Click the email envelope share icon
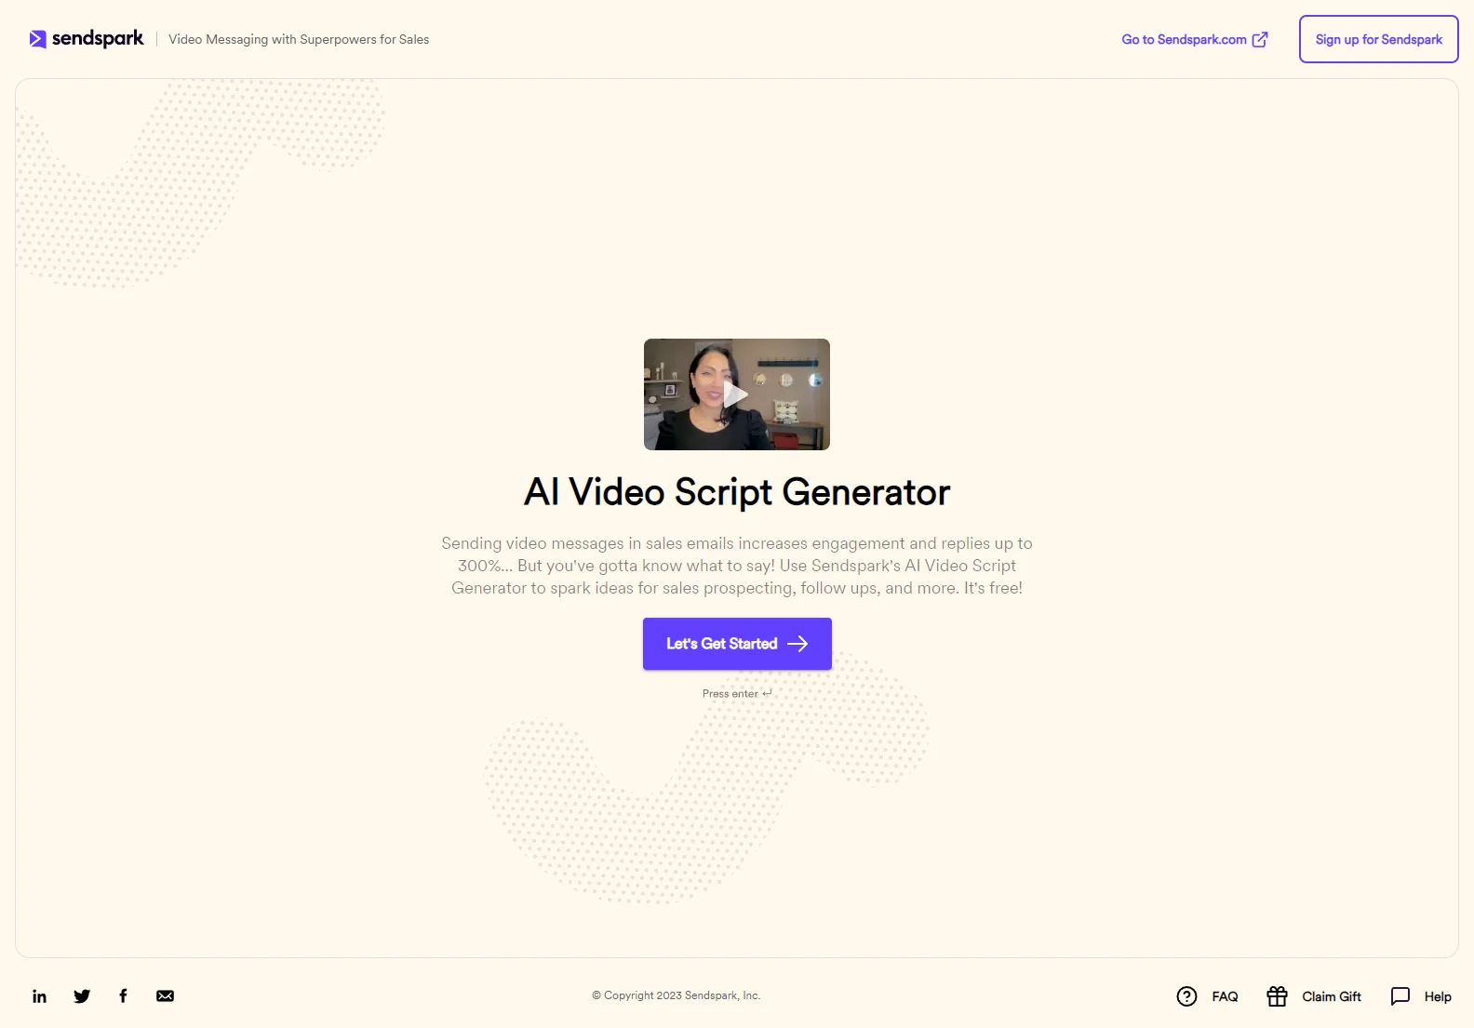This screenshot has width=1474, height=1028. (165, 996)
